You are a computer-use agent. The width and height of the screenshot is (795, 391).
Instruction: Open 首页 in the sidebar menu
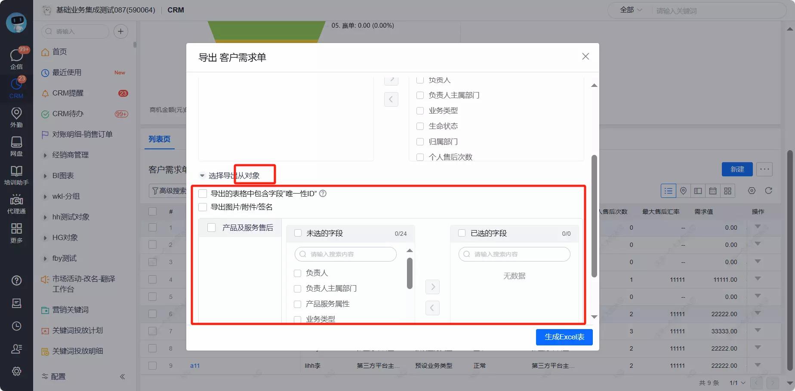tap(59, 52)
